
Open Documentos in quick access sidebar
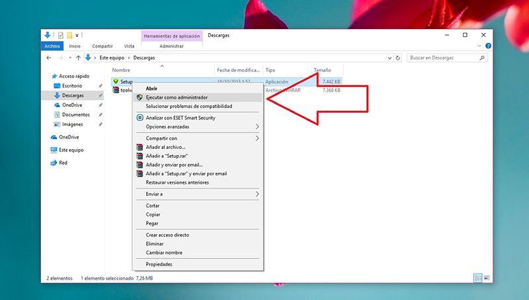point(76,115)
